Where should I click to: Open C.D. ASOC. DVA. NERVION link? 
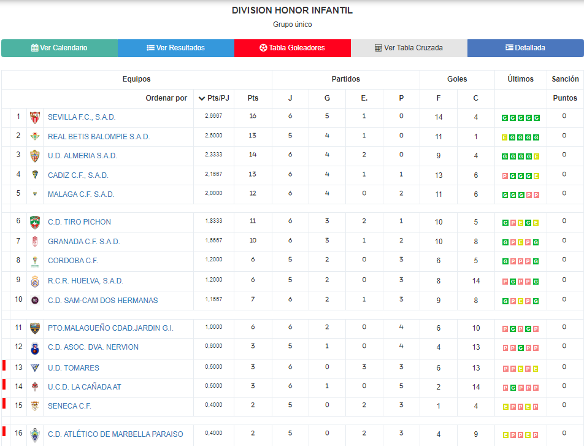[x=93, y=347]
